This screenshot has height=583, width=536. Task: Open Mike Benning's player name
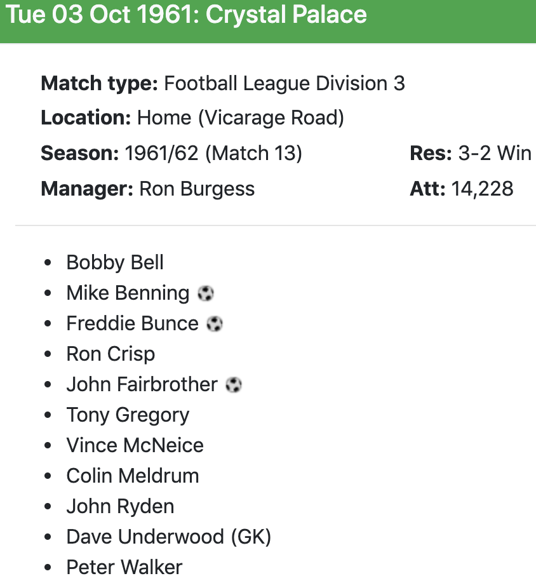[x=128, y=293]
